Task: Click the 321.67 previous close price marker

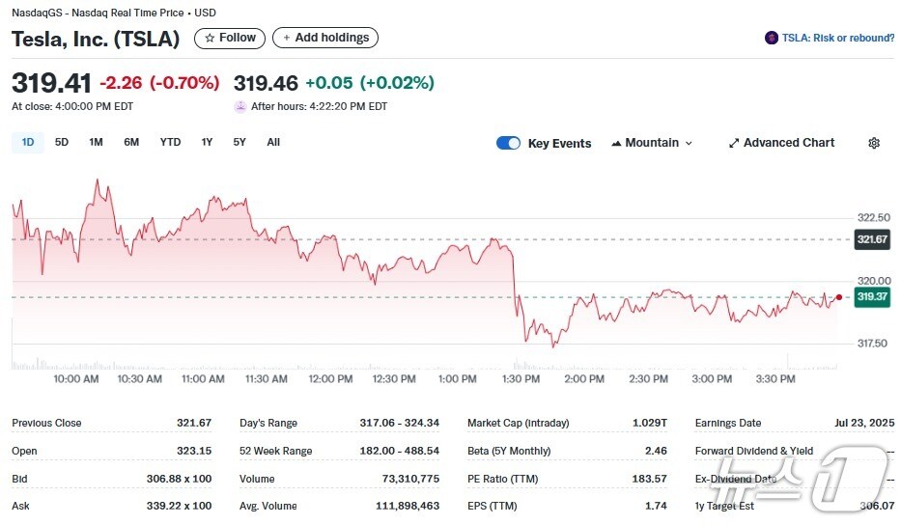Action: click(x=872, y=239)
